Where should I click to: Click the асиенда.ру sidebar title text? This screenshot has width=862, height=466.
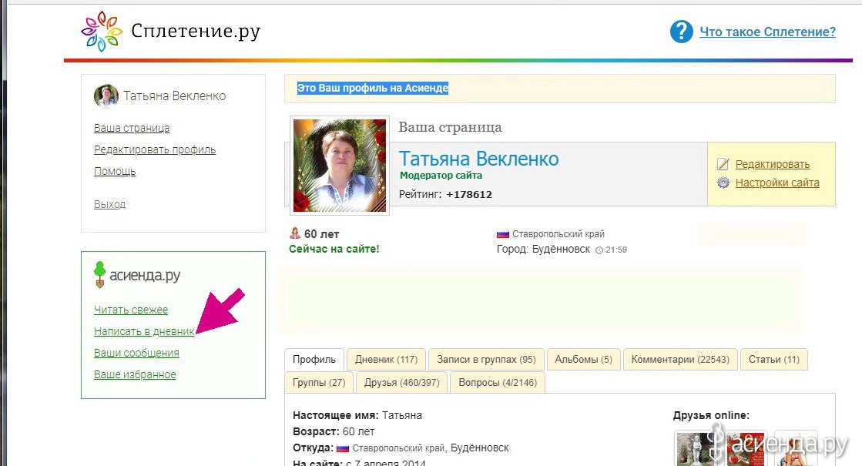[x=145, y=275]
